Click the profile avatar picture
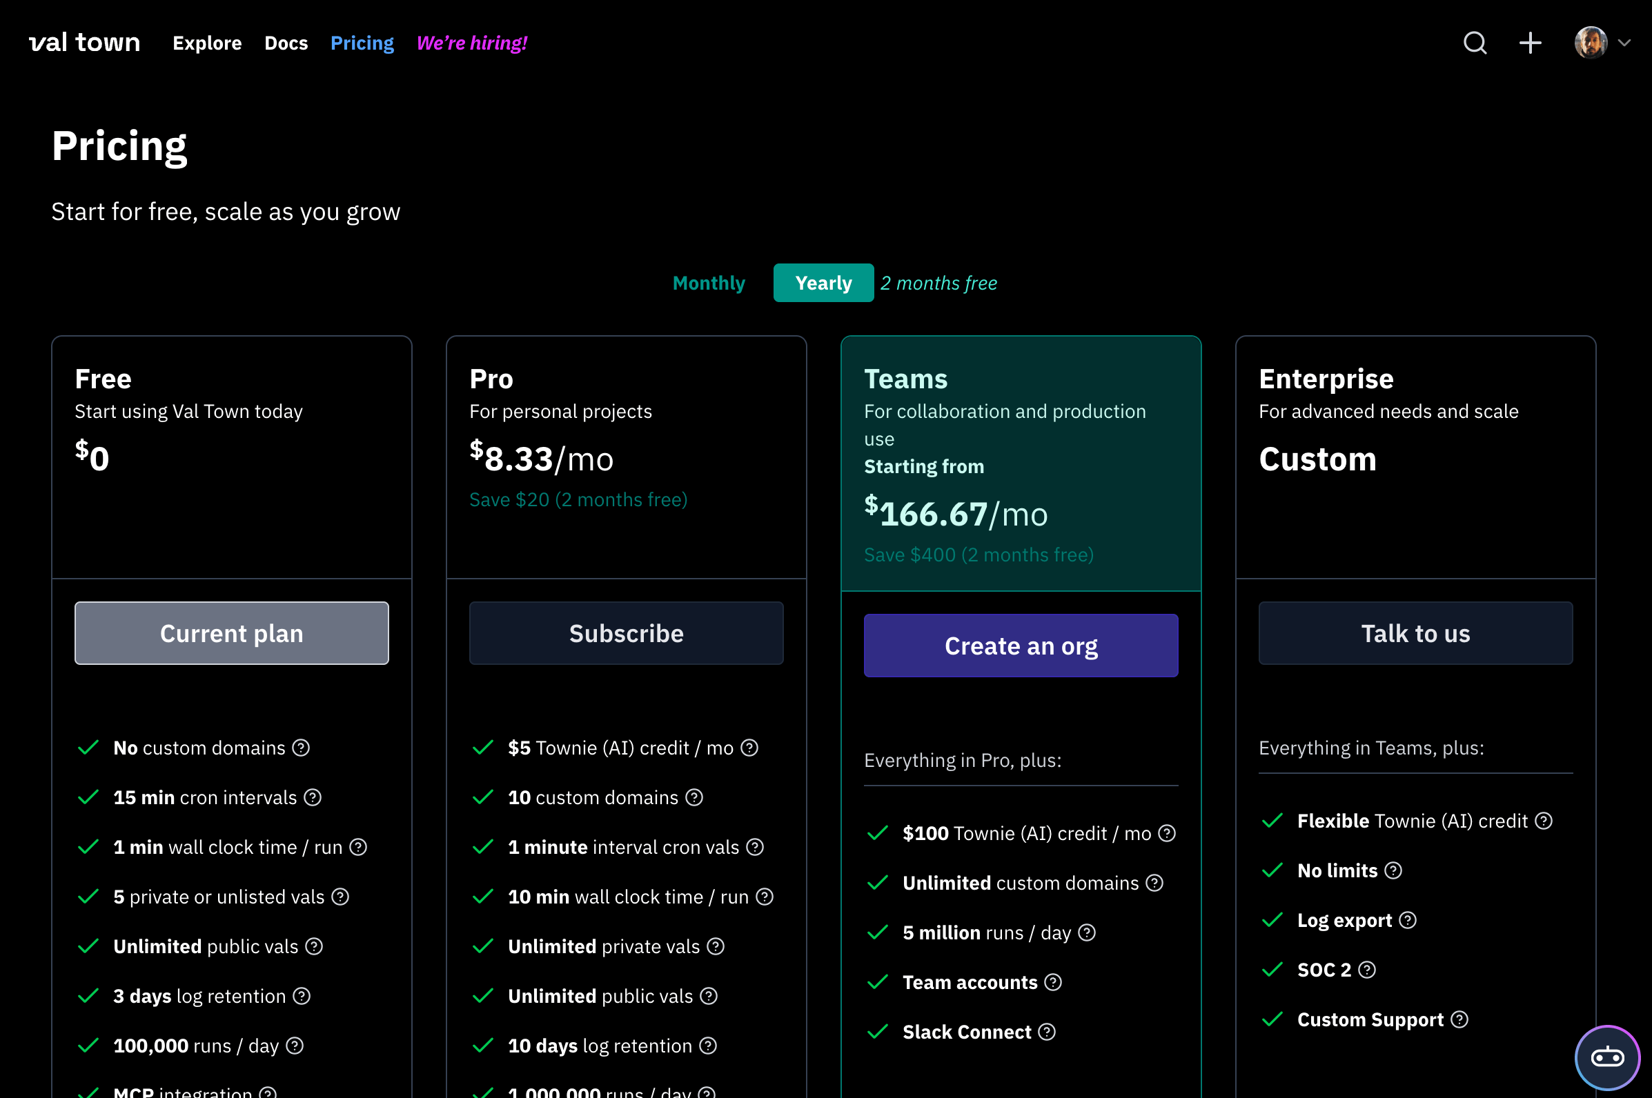This screenshot has width=1652, height=1098. (x=1591, y=43)
